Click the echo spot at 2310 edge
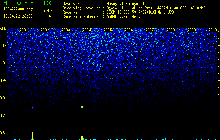The height and width of the screenshot is (140, 220). [215, 107]
